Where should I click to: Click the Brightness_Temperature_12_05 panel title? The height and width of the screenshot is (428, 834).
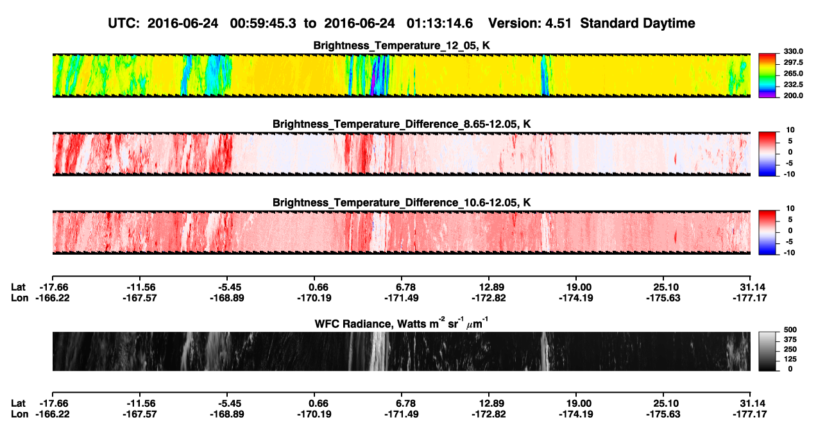coord(401,46)
